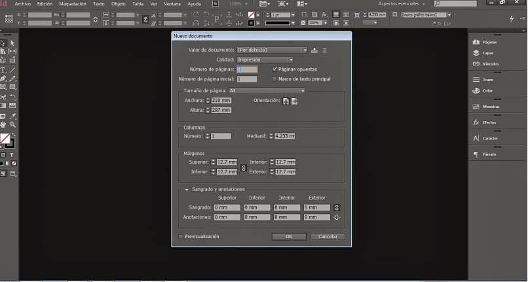This screenshot has height=282, width=528.
Task: Open the Vínculos panel
Action: pyautogui.click(x=485, y=64)
